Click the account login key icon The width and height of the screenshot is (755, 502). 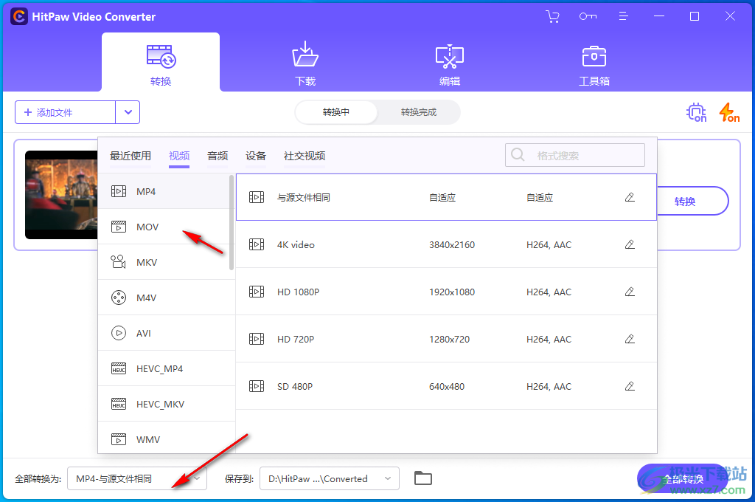coord(588,16)
